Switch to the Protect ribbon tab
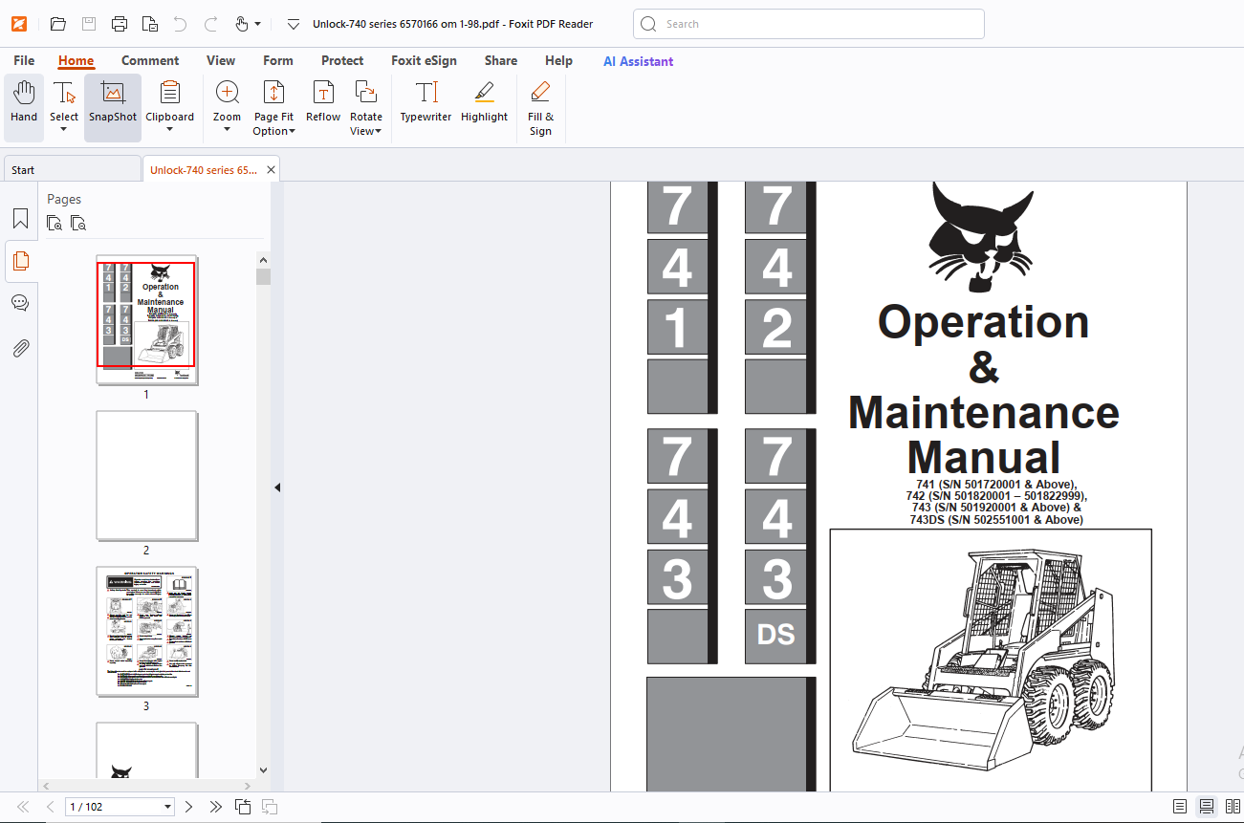Viewport: 1244px width, 823px height. [x=342, y=61]
